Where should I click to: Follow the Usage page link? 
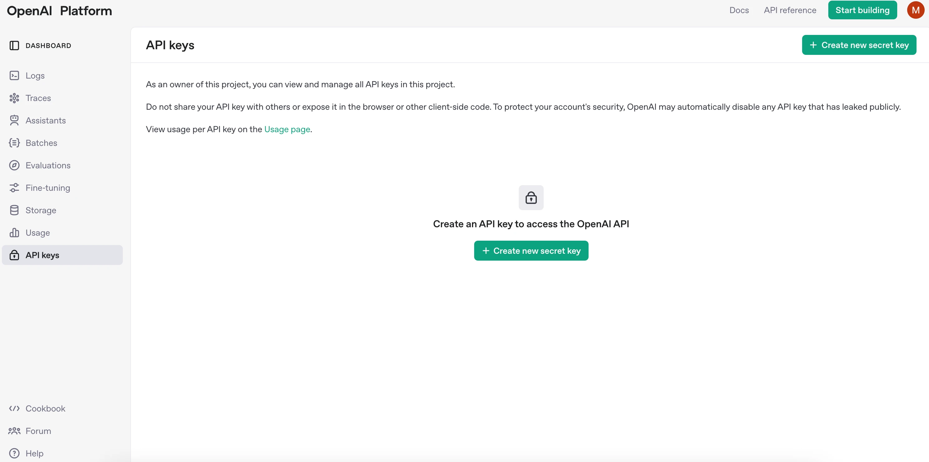(287, 129)
